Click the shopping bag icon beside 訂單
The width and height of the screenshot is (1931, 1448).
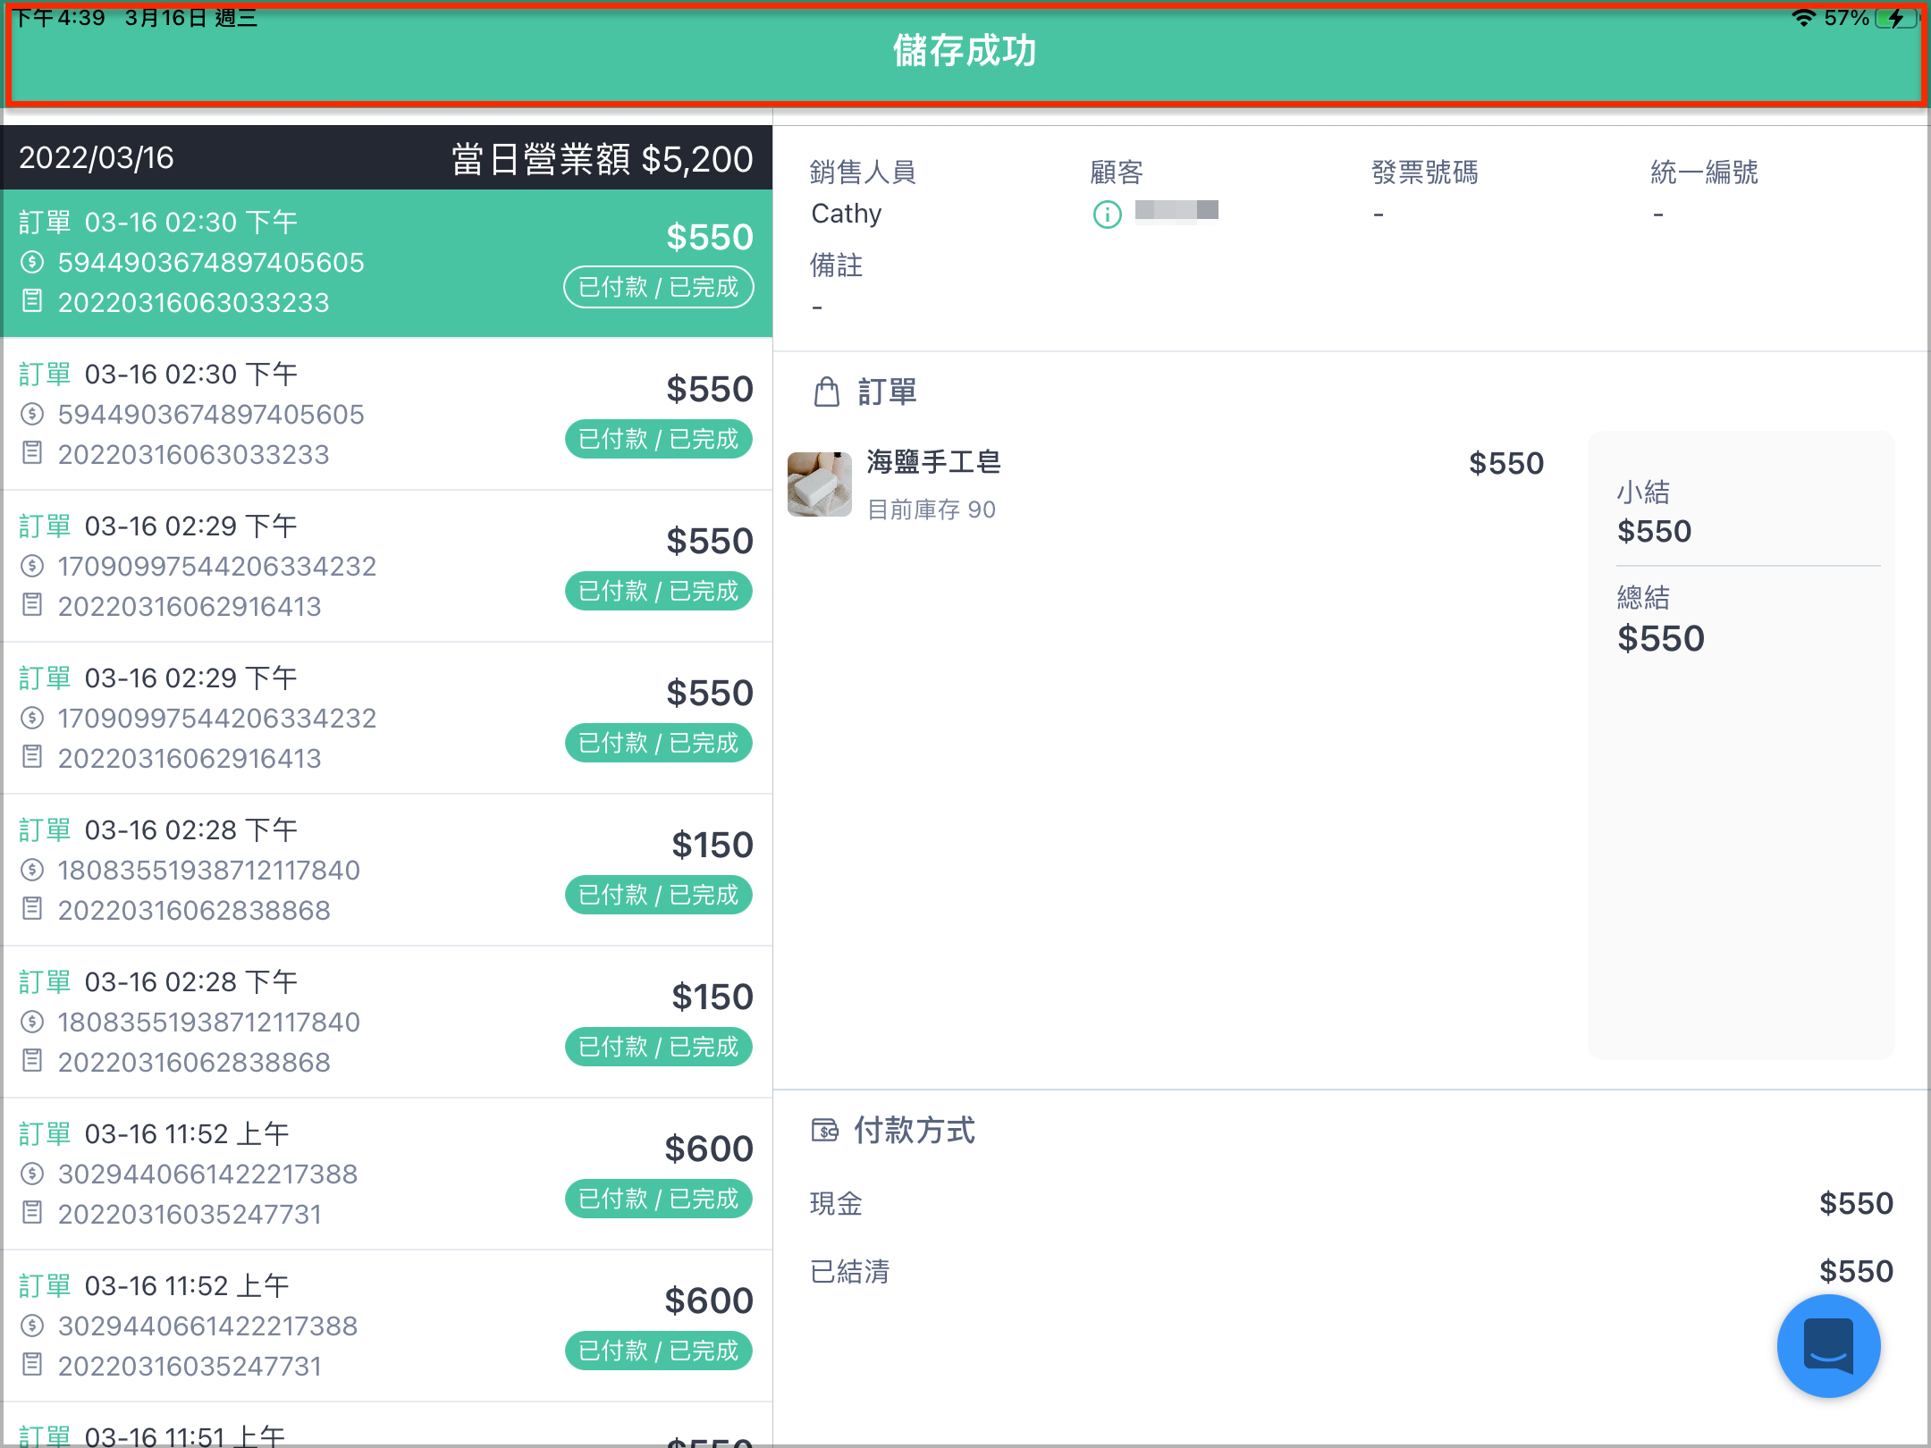[827, 392]
